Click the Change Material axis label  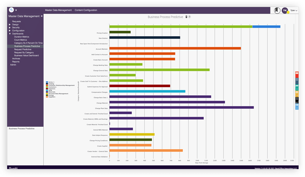[102, 103]
